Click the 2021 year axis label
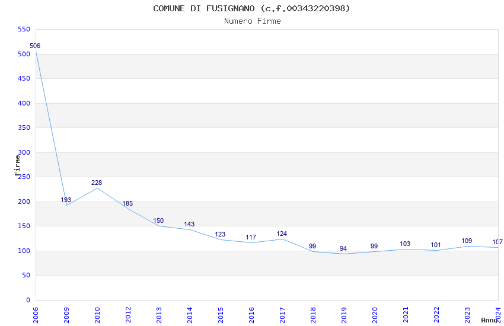Screen dimensions: 504x326 406,315
